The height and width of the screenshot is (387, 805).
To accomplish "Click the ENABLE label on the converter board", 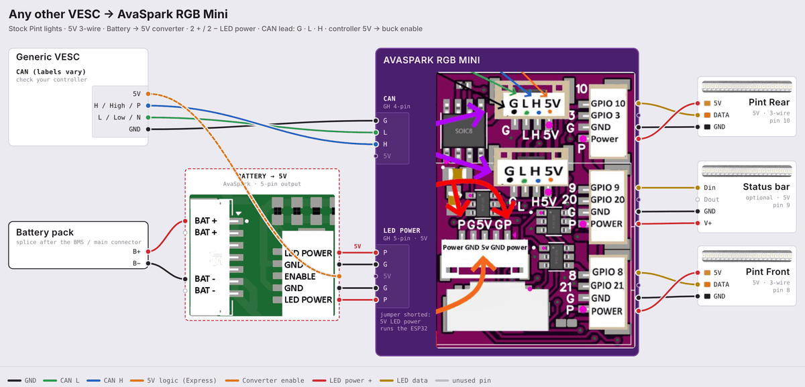I will pyautogui.click(x=300, y=276).
